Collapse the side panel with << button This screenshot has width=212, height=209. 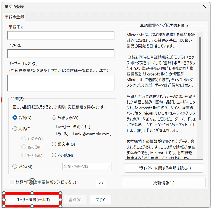[101, 183]
